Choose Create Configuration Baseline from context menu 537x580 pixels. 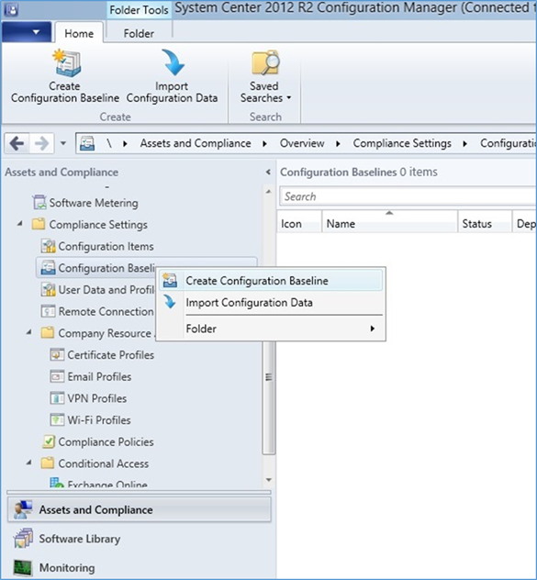[271, 281]
